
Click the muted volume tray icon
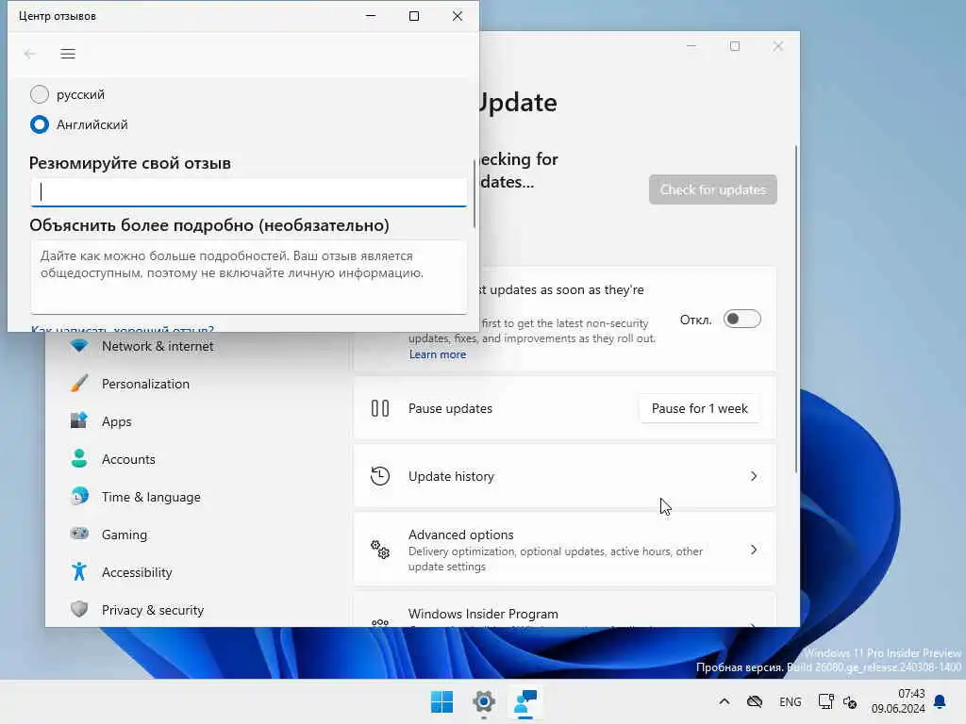[x=850, y=701]
